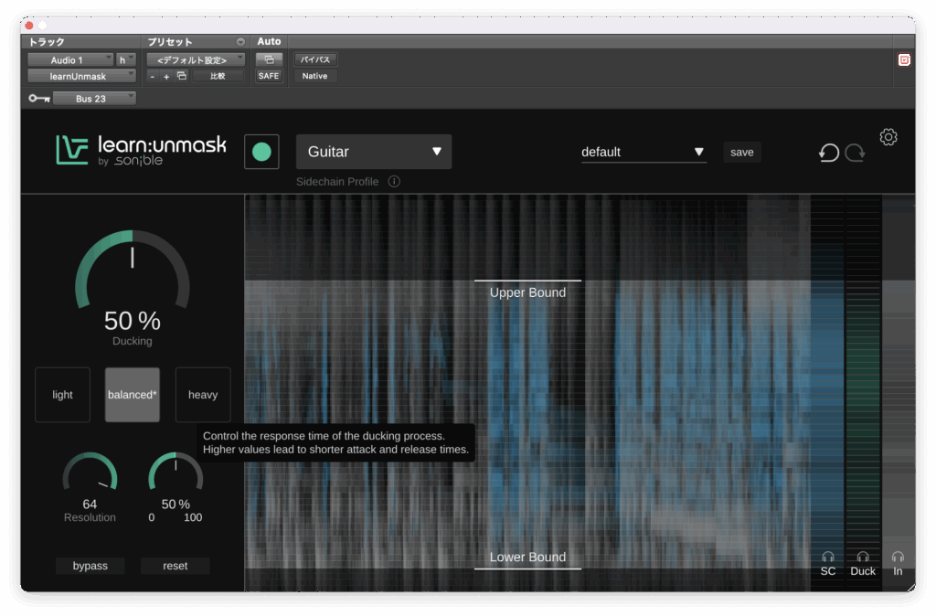Click the red target icon in the plugin header
936x616 pixels.
tap(904, 59)
